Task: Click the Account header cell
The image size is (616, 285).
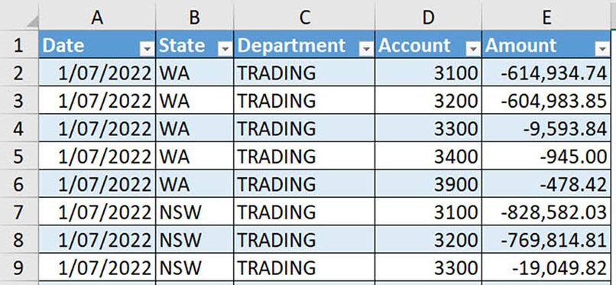Action: [x=428, y=44]
